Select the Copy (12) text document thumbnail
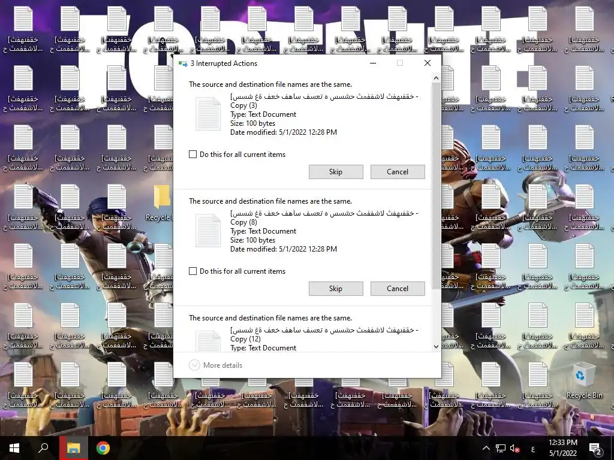This screenshot has width=614, height=460. [x=208, y=341]
